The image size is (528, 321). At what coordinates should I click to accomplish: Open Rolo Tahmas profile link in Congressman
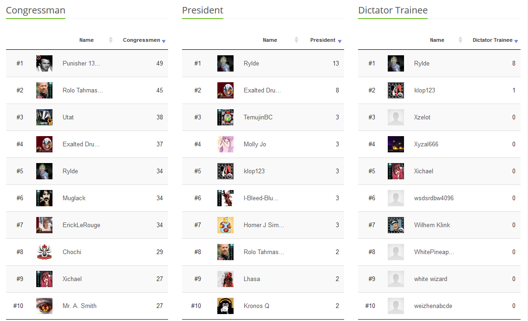83,90
